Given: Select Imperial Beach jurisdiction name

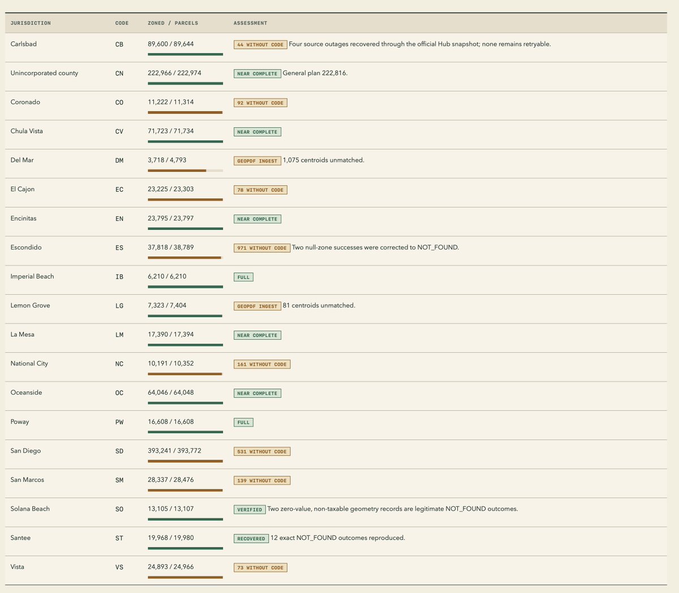Looking at the screenshot, I should click(32, 276).
